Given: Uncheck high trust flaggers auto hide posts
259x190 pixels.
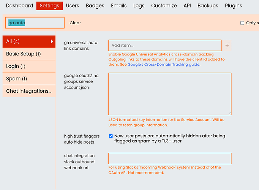Looking at the screenshot, I should tap(111, 136).
